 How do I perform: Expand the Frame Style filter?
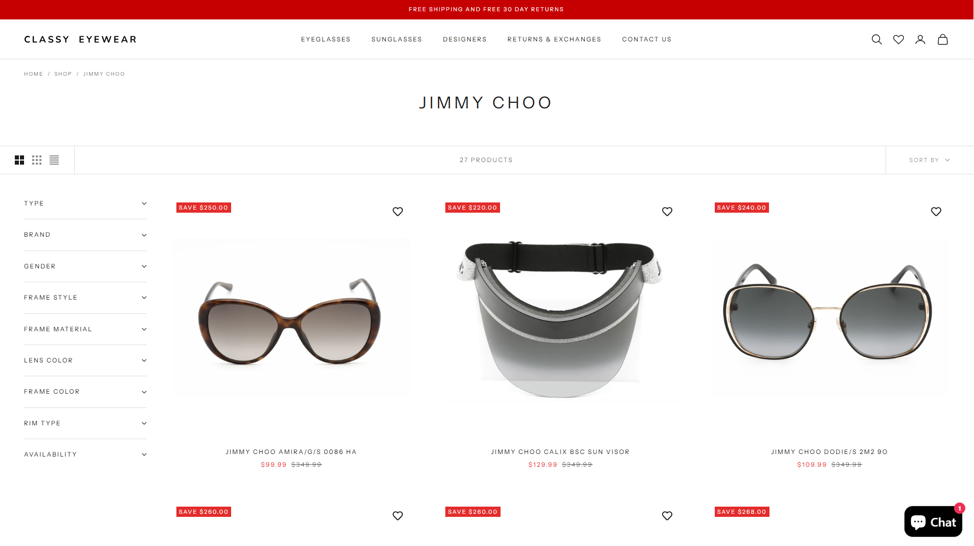click(x=85, y=298)
